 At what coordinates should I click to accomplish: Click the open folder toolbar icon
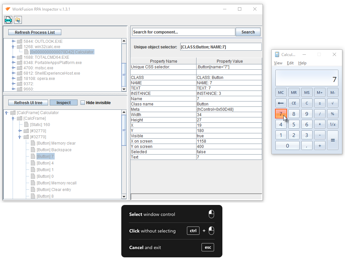[18, 20]
